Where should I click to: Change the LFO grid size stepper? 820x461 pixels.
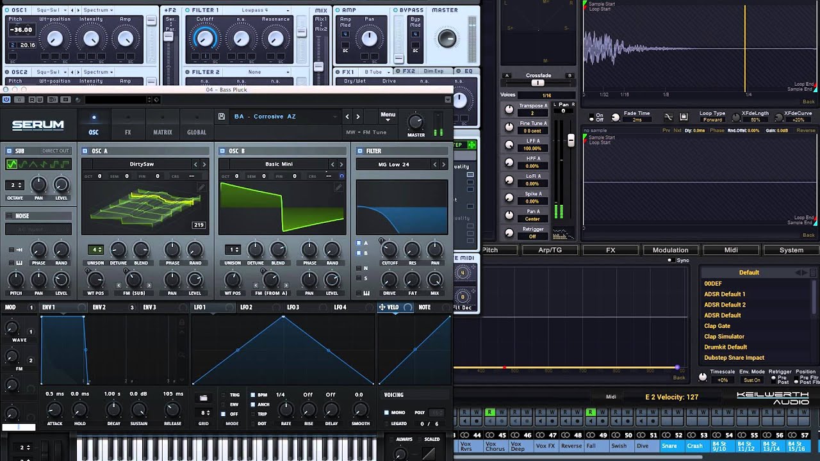pyautogui.click(x=203, y=413)
